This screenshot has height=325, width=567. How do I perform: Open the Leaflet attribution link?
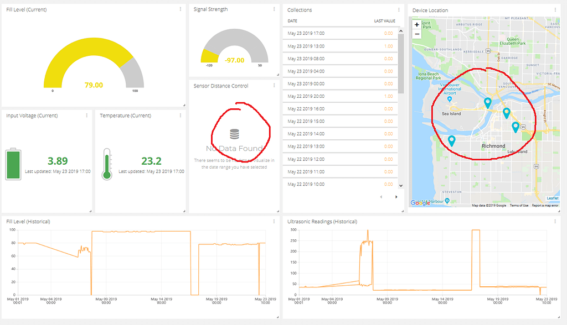click(x=553, y=198)
